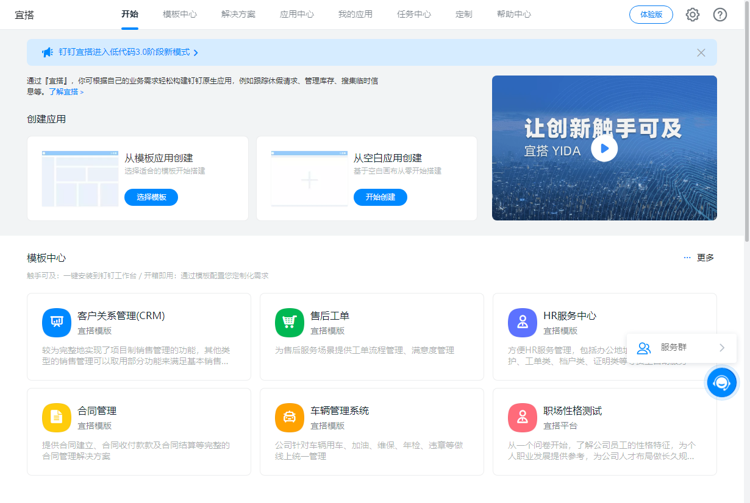750x503 pixels.
Task: Click the 客户关系管理(CRM) template icon
Action: (57, 323)
